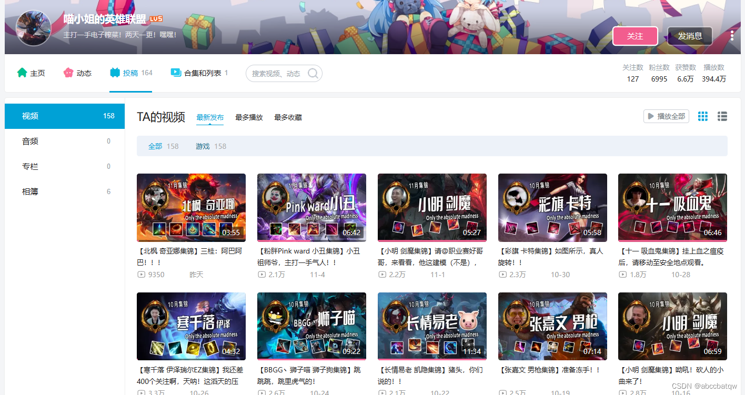Click upload date 11-4
This screenshot has width=745, height=395.
click(317, 275)
